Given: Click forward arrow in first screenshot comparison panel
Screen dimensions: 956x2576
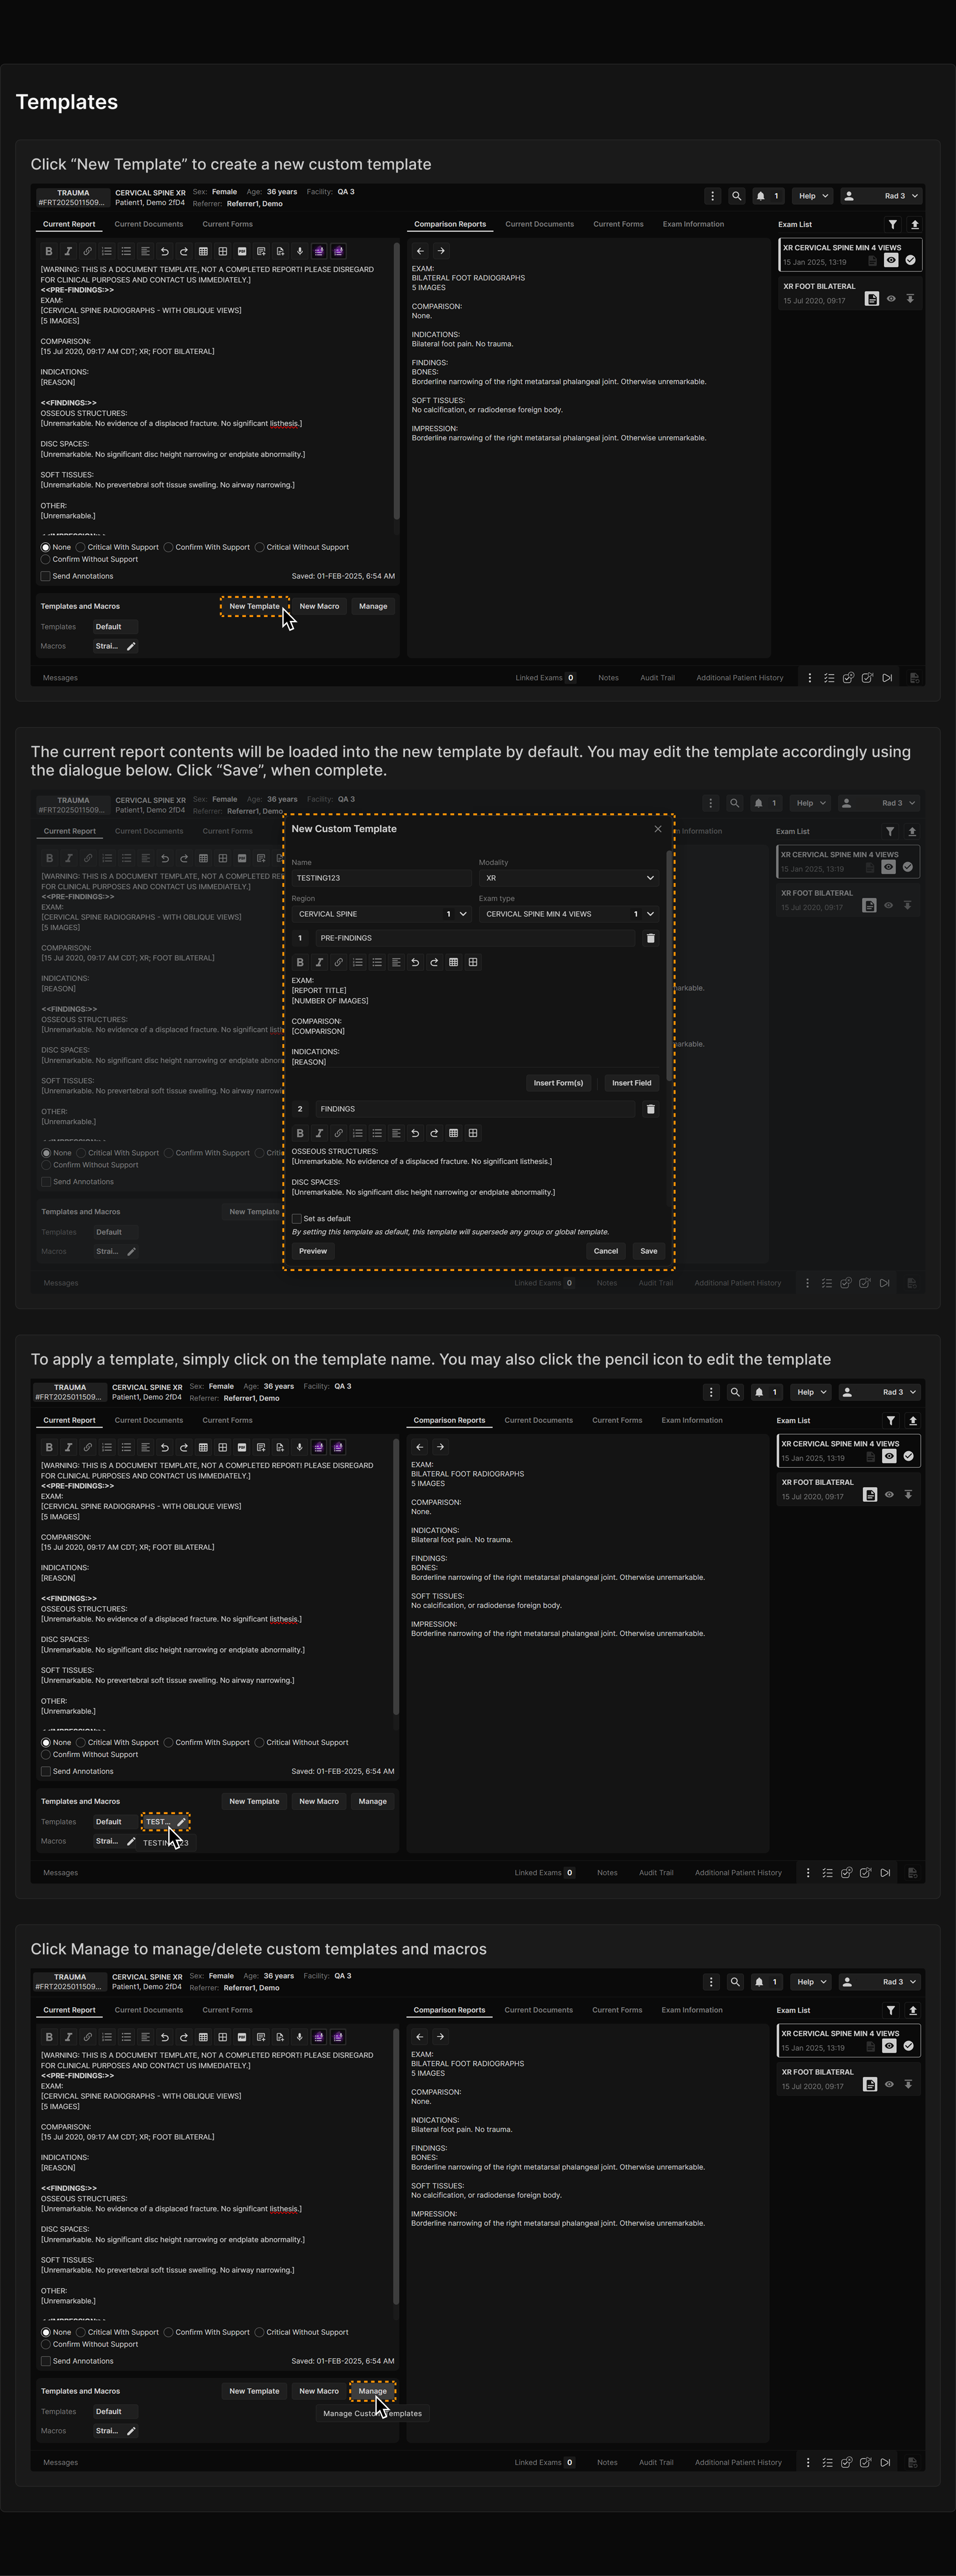Looking at the screenshot, I should point(441,251).
